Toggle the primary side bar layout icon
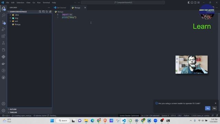This screenshot has height=124, width=220. (x=189, y=2)
